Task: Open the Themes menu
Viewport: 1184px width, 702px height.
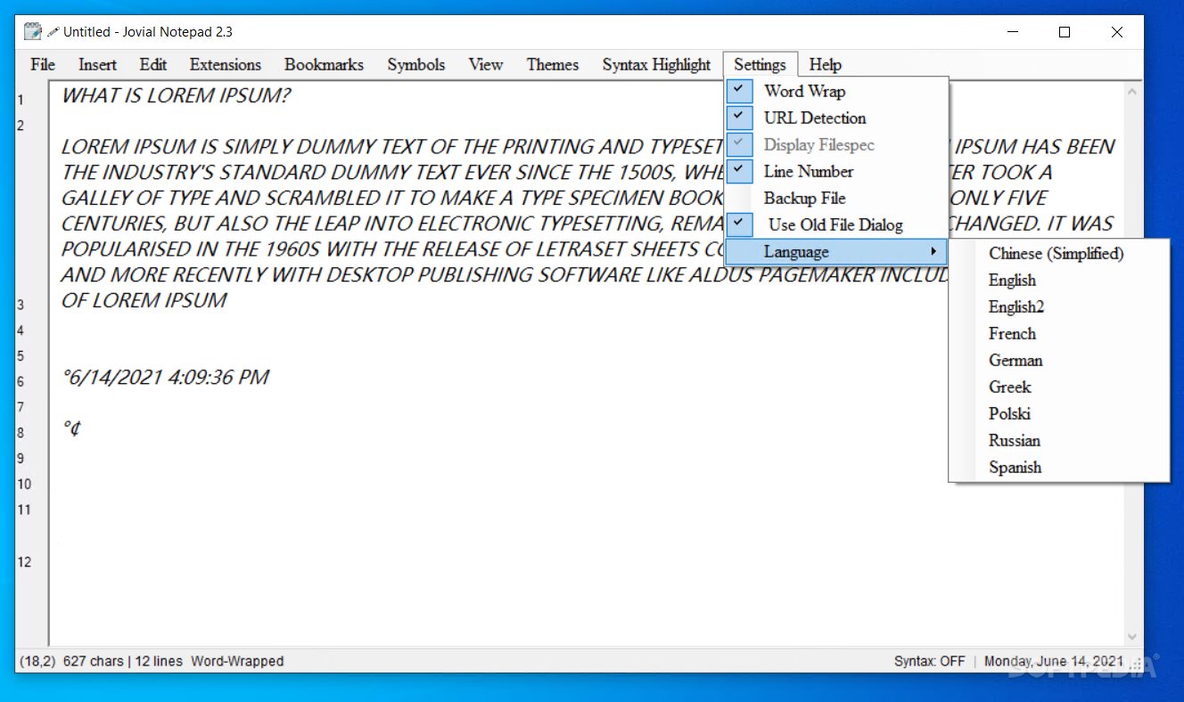Action: (553, 64)
